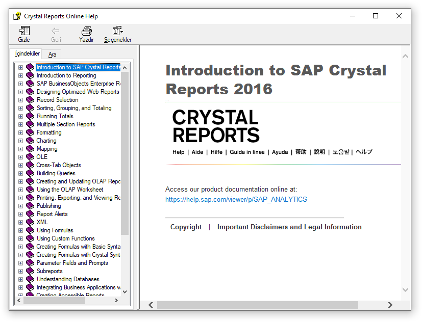Select the Multiple Section Reports topic
422x322 pixels.
(x=66, y=124)
